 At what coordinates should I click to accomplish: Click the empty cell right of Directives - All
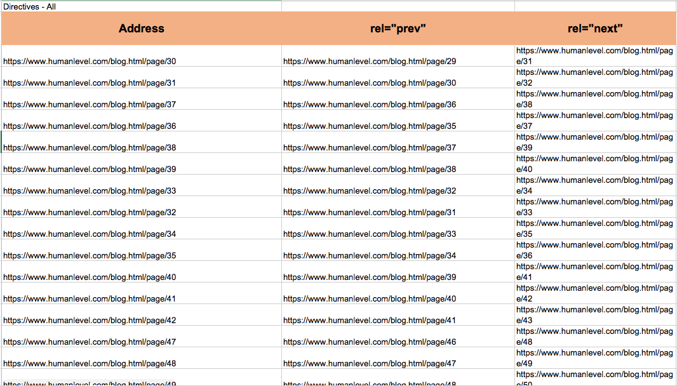tap(397, 6)
